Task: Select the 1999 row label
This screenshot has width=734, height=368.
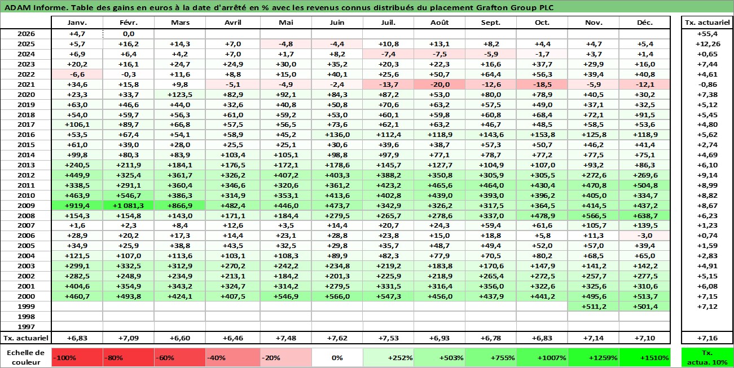Action: click(x=26, y=307)
